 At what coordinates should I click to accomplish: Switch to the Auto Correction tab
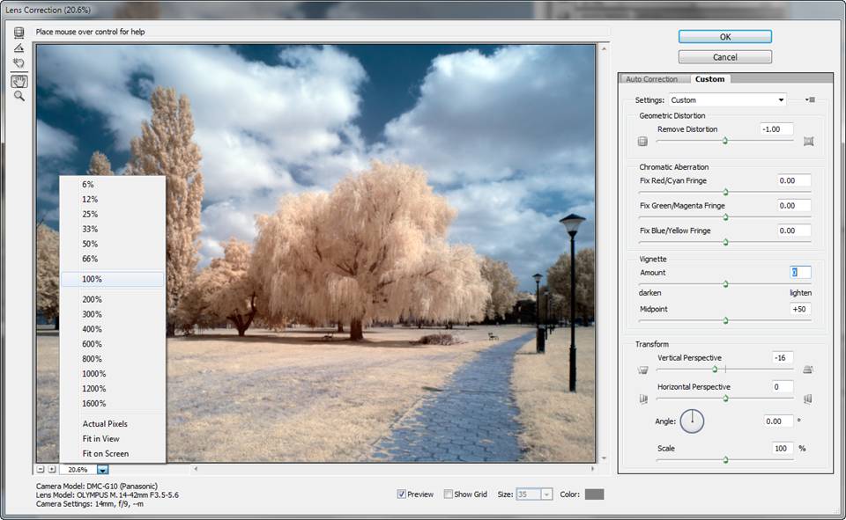(x=651, y=79)
